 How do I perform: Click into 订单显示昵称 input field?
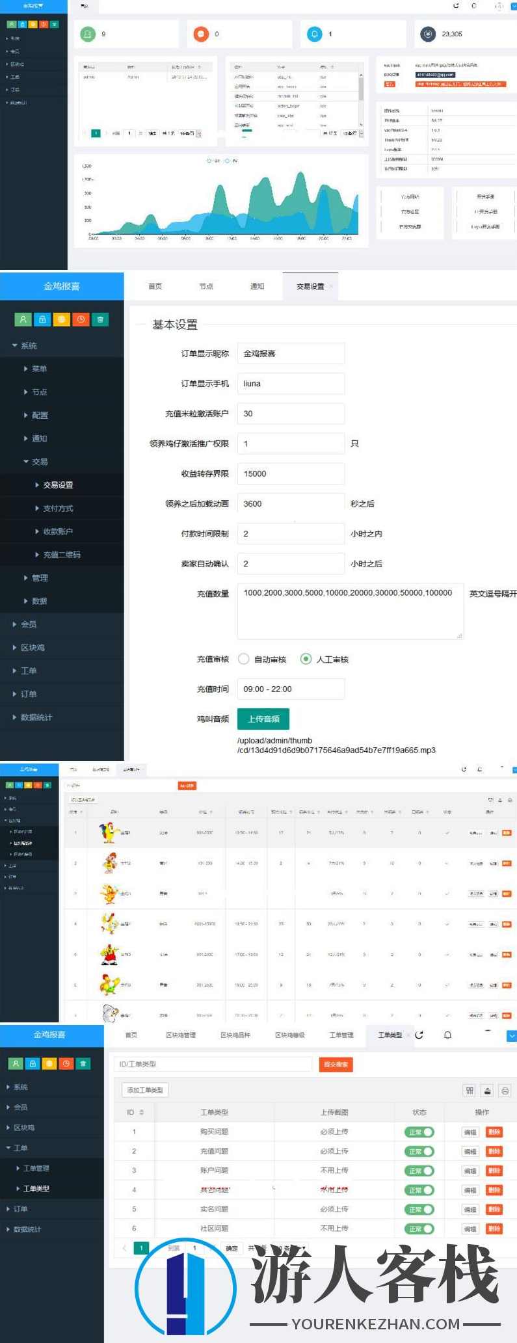291,353
